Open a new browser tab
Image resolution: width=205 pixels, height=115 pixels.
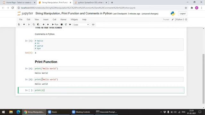pyautogui.click(x=112, y=3)
